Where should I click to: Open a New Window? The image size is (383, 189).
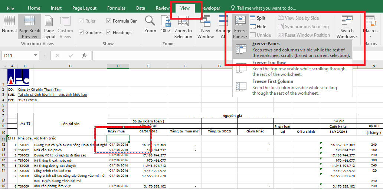click(x=206, y=27)
